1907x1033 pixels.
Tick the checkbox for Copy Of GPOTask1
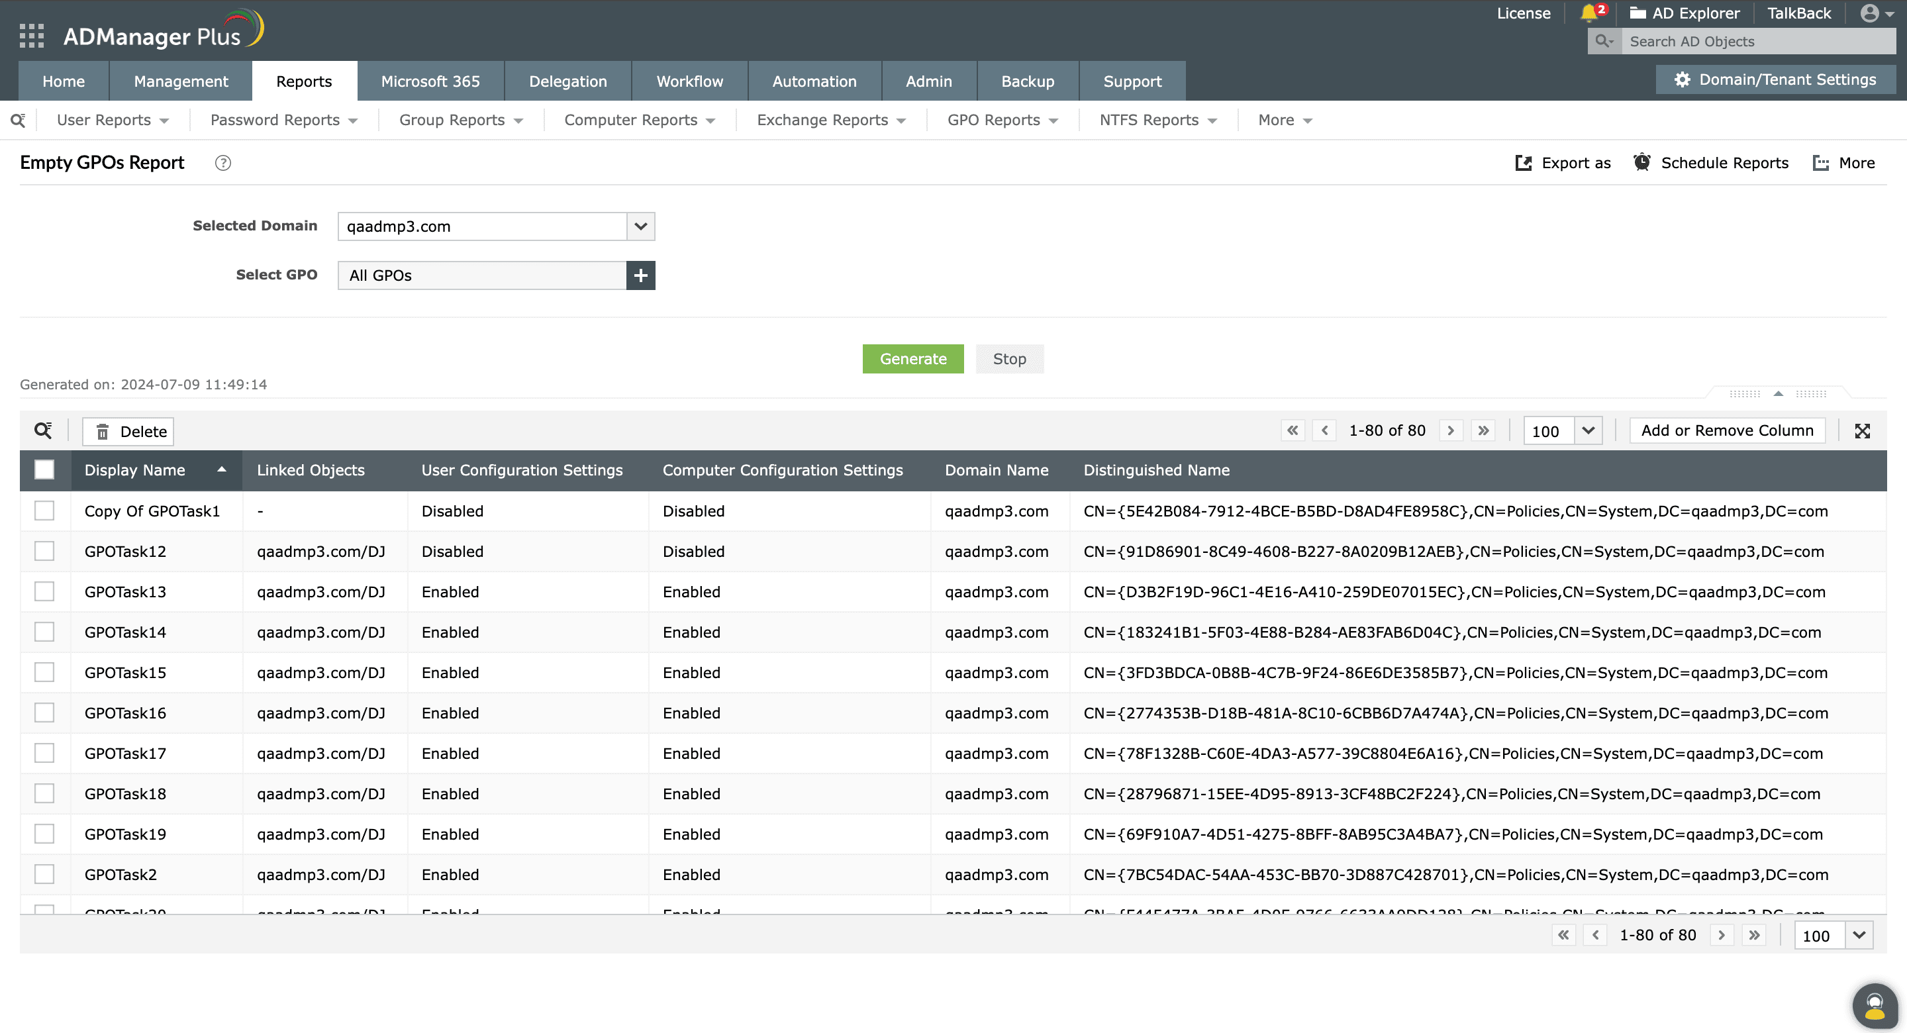pos(44,511)
